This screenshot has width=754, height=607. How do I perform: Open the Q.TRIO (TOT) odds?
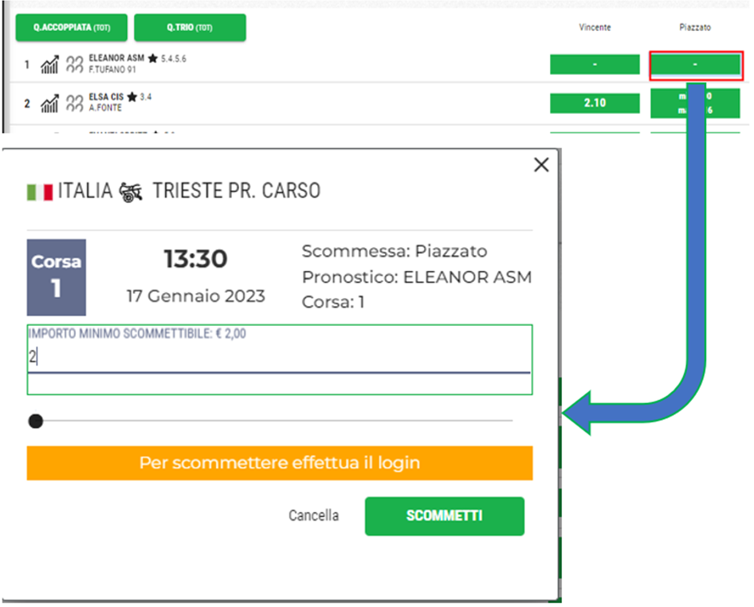point(190,28)
